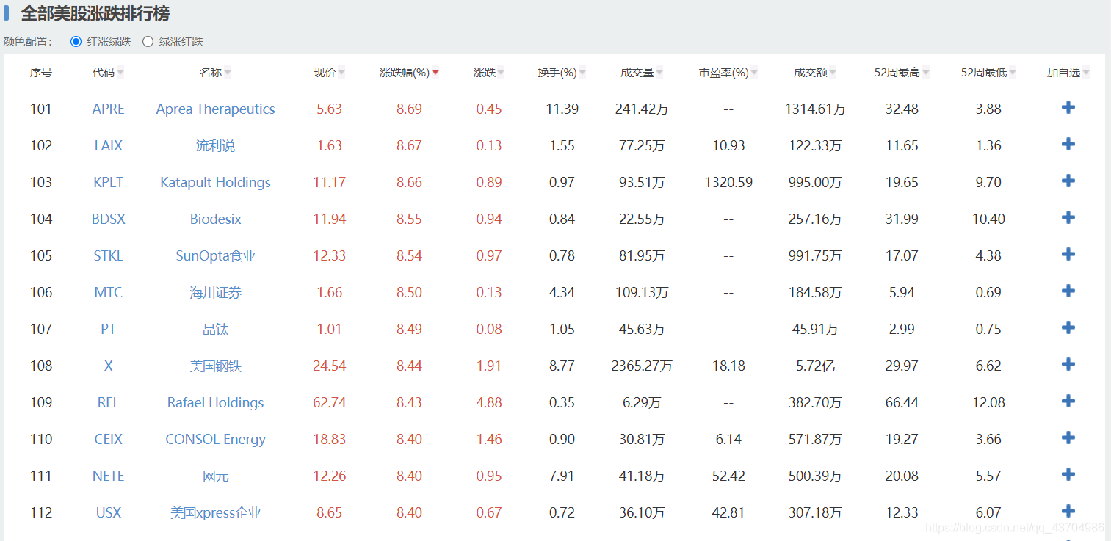Click the 8.69 percent change value
Screen dimensions: 1111x541
pyautogui.click(x=409, y=109)
